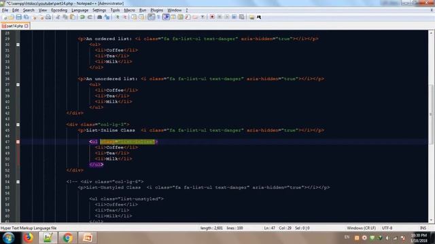Screen dimensions: 435x244
Task: Click the scrollbar down arrow
Action: [x=431, y=220]
